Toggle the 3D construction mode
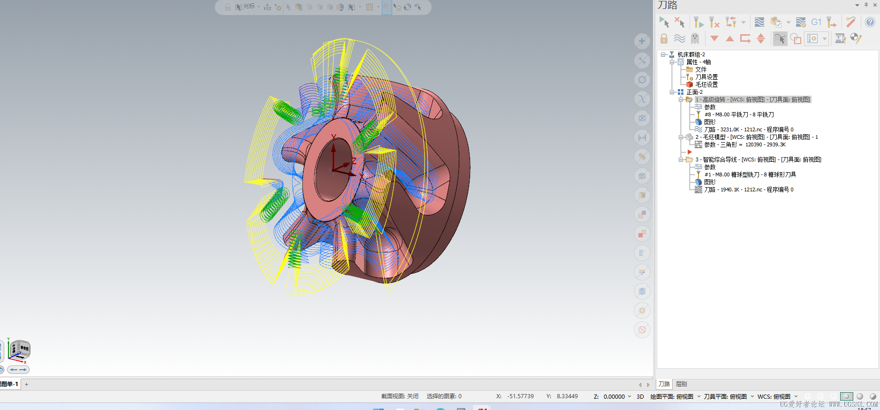 640,396
